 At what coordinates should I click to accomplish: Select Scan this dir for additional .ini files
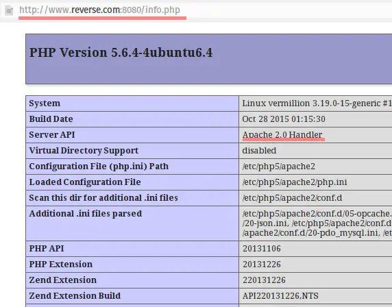[x=103, y=198]
